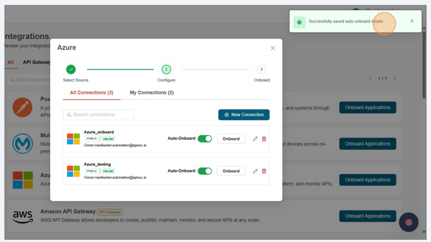The height and width of the screenshot is (242, 431).
Task: Click the Azure_onboard Microsoft logo
Action: pos(73,139)
